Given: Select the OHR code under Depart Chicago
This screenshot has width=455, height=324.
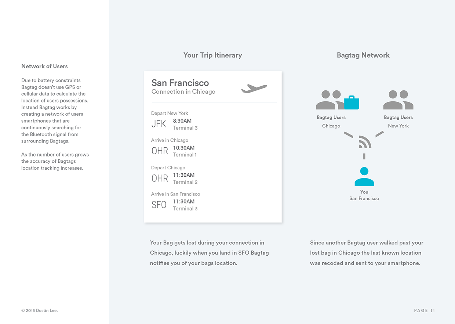Looking at the screenshot, I should pyautogui.click(x=160, y=178).
